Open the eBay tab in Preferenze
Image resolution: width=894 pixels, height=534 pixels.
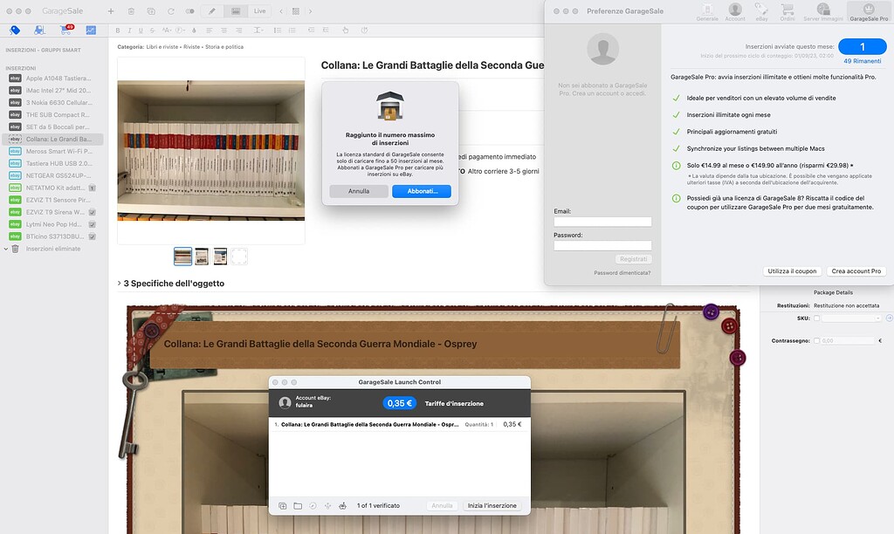pos(761,12)
